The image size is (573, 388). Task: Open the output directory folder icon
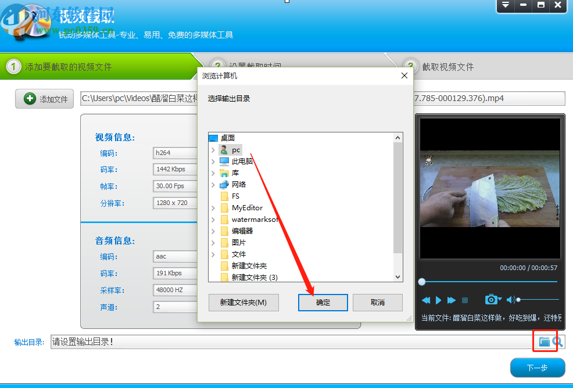[x=545, y=342]
